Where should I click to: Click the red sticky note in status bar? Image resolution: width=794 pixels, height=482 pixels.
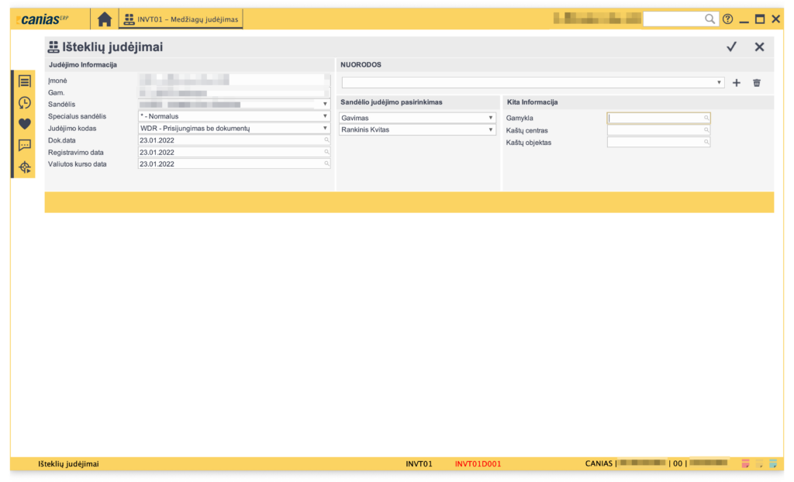(x=745, y=464)
